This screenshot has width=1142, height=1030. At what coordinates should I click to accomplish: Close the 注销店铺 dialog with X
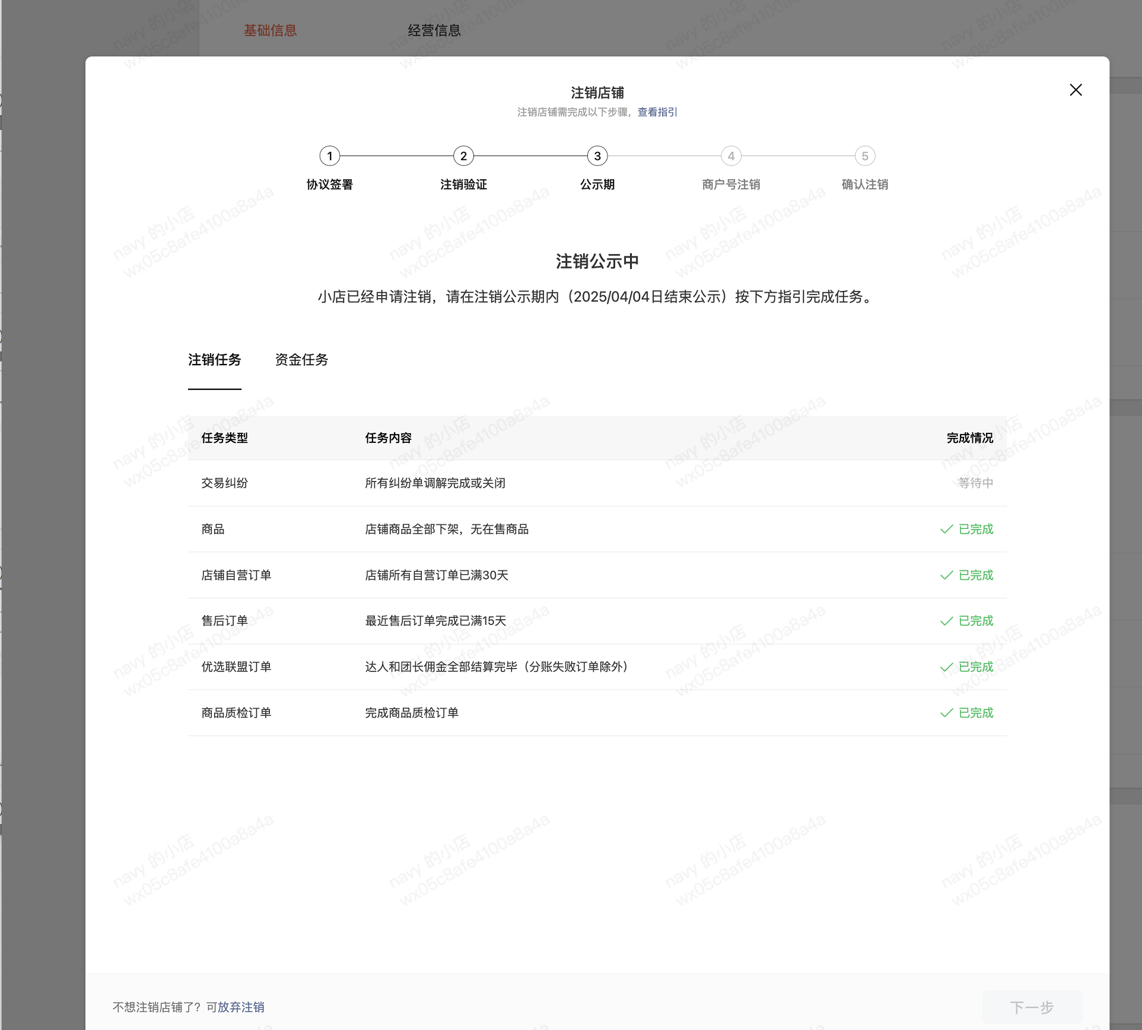(1076, 90)
